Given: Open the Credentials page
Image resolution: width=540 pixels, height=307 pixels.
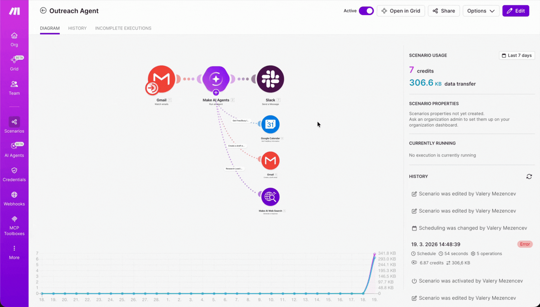Looking at the screenshot, I should 14,174.
